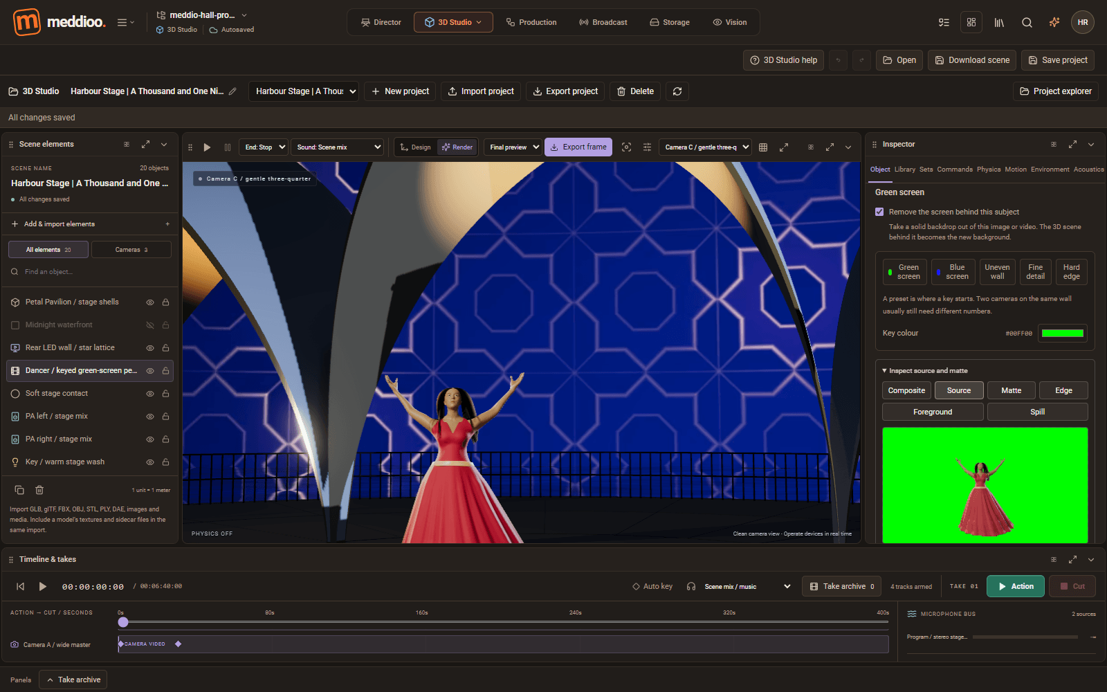Toggle Auto key on the timeline
The height and width of the screenshot is (692, 1107).
point(652,586)
